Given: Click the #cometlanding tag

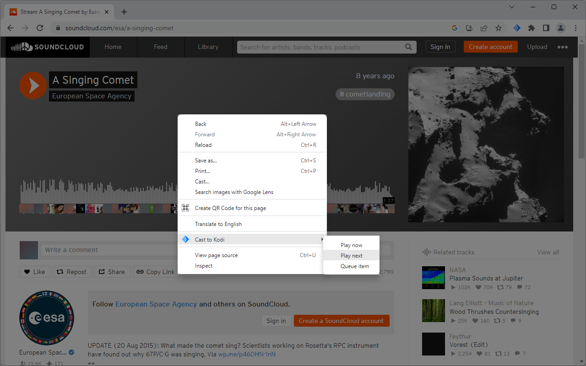Looking at the screenshot, I should pyautogui.click(x=365, y=94).
